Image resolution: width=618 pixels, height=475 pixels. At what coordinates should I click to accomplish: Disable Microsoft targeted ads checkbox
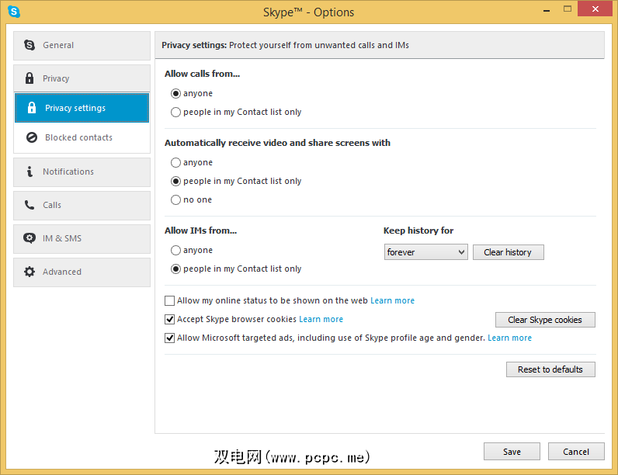[169, 338]
